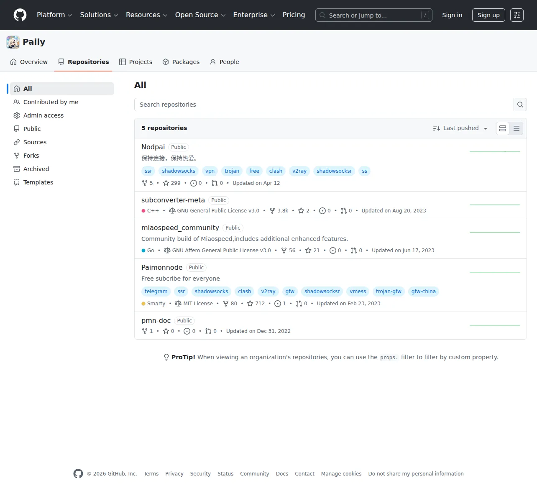Click forks count 3.8k for subconverter-meta
This screenshot has height=496, width=537.
[x=279, y=211]
